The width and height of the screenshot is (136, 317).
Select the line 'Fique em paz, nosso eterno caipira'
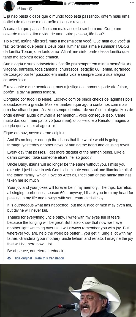pos(34,133)
